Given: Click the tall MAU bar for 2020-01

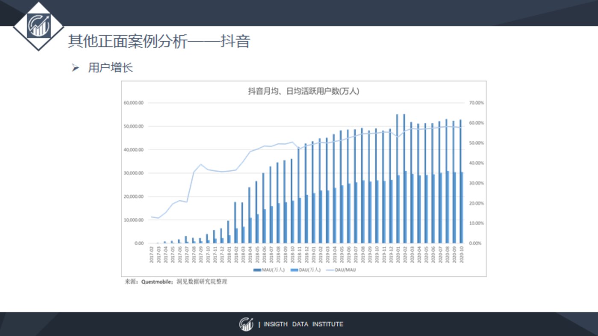Looking at the screenshot, I should (x=397, y=178).
